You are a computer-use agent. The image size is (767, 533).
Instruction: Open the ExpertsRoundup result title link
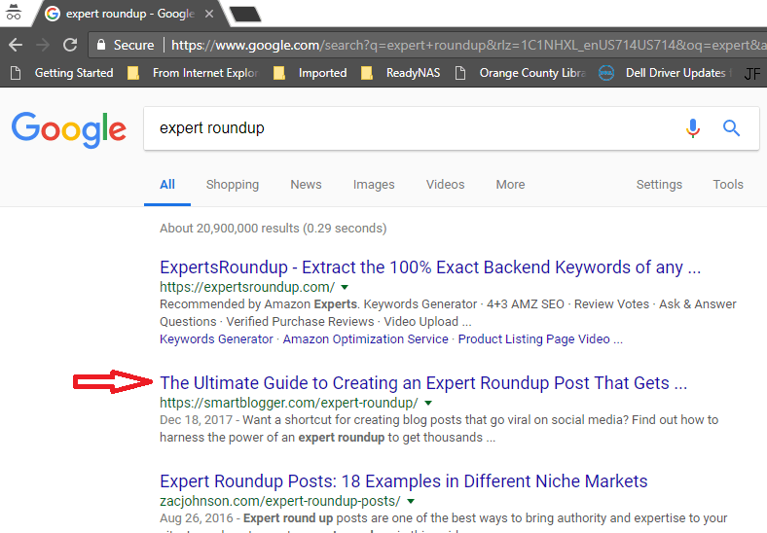(430, 267)
